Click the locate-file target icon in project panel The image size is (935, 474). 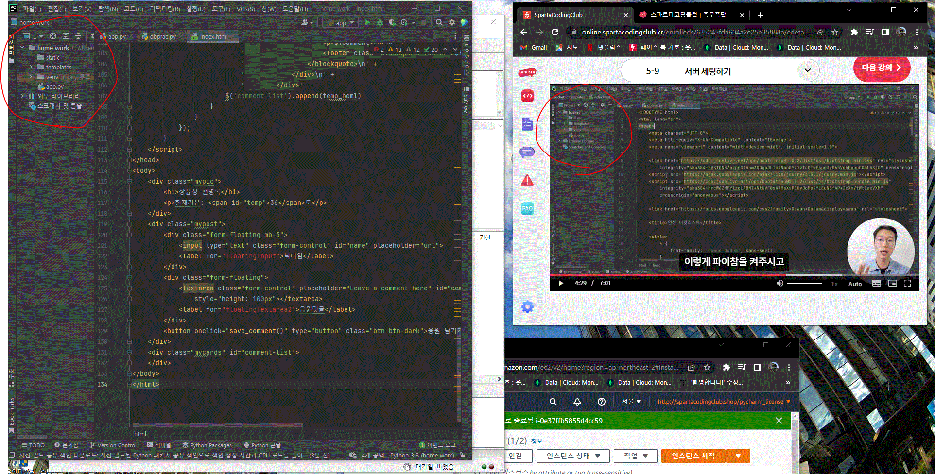point(53,36)
